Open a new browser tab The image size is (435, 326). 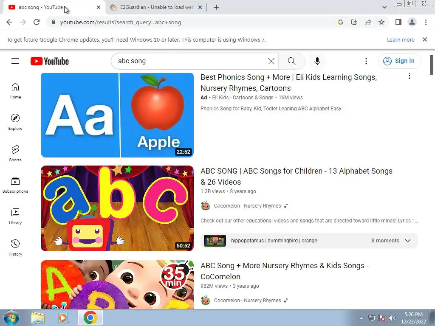pyautogui.click(x=216, y=7)
